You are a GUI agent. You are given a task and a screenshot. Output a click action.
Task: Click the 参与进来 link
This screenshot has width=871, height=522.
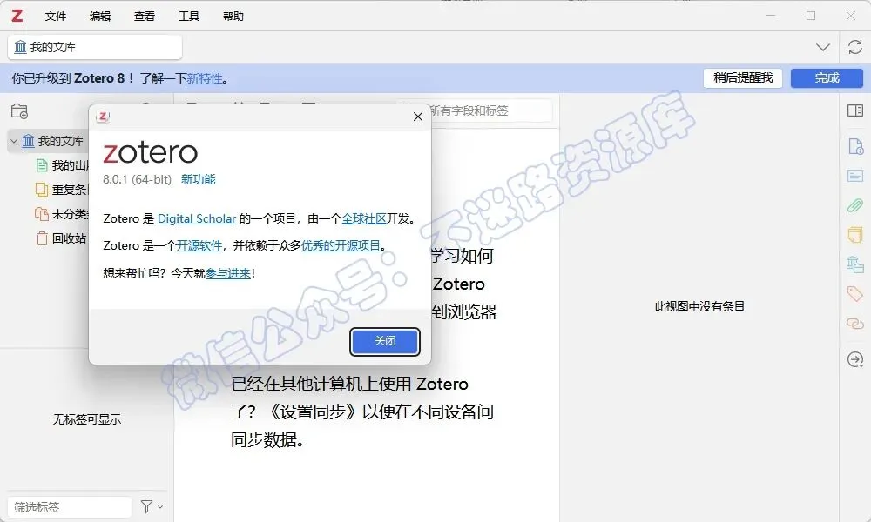point(227,273)
